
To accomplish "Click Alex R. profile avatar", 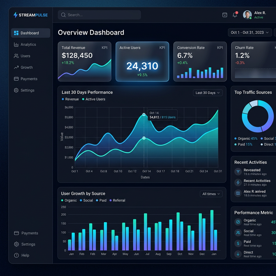I will coord(247,15).
